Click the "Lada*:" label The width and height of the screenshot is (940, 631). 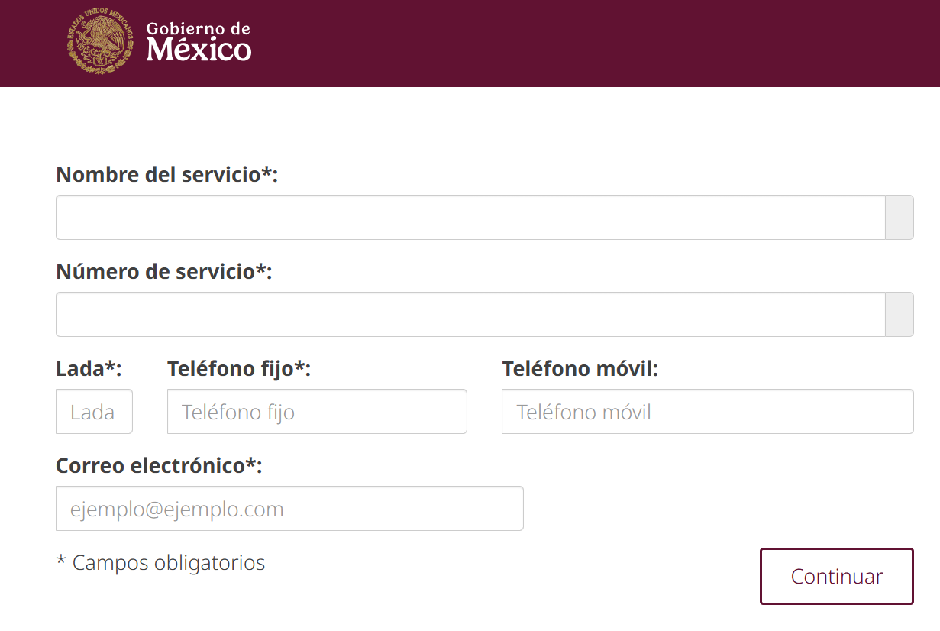[89, 369]
